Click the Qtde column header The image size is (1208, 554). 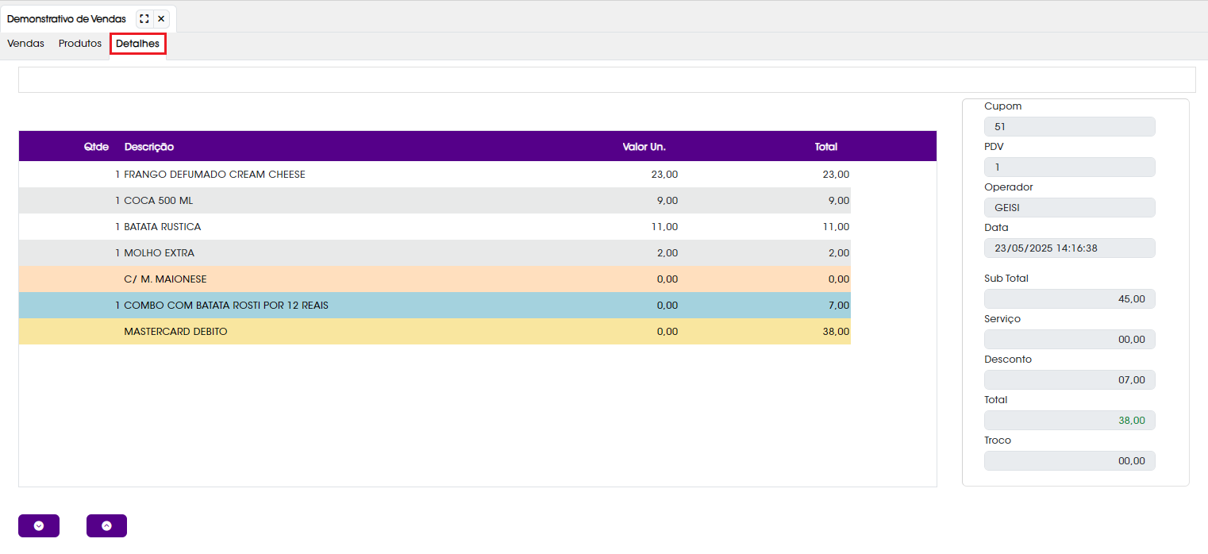pyautogui.click(x=96, y=147)
